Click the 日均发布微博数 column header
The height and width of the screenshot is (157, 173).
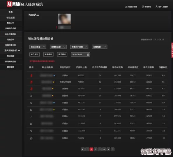point(100,67)
